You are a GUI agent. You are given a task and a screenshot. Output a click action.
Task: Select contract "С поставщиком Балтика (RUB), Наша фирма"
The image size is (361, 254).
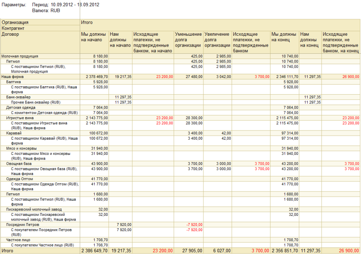point(44,89)
